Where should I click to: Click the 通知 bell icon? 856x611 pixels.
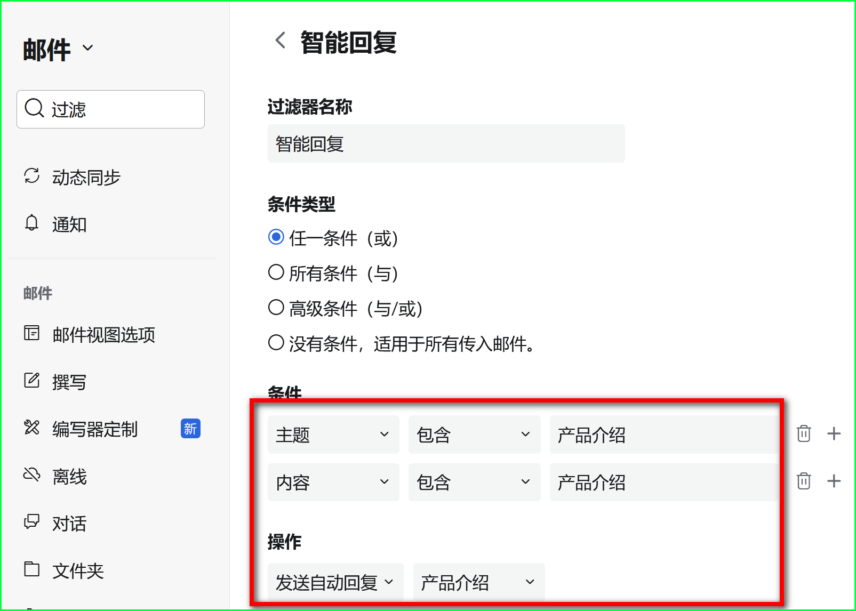[32, 223]
